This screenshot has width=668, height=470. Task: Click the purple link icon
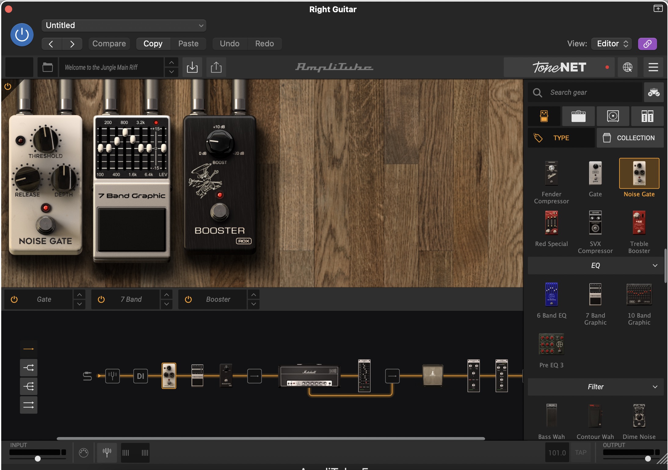tap(647, 44)
